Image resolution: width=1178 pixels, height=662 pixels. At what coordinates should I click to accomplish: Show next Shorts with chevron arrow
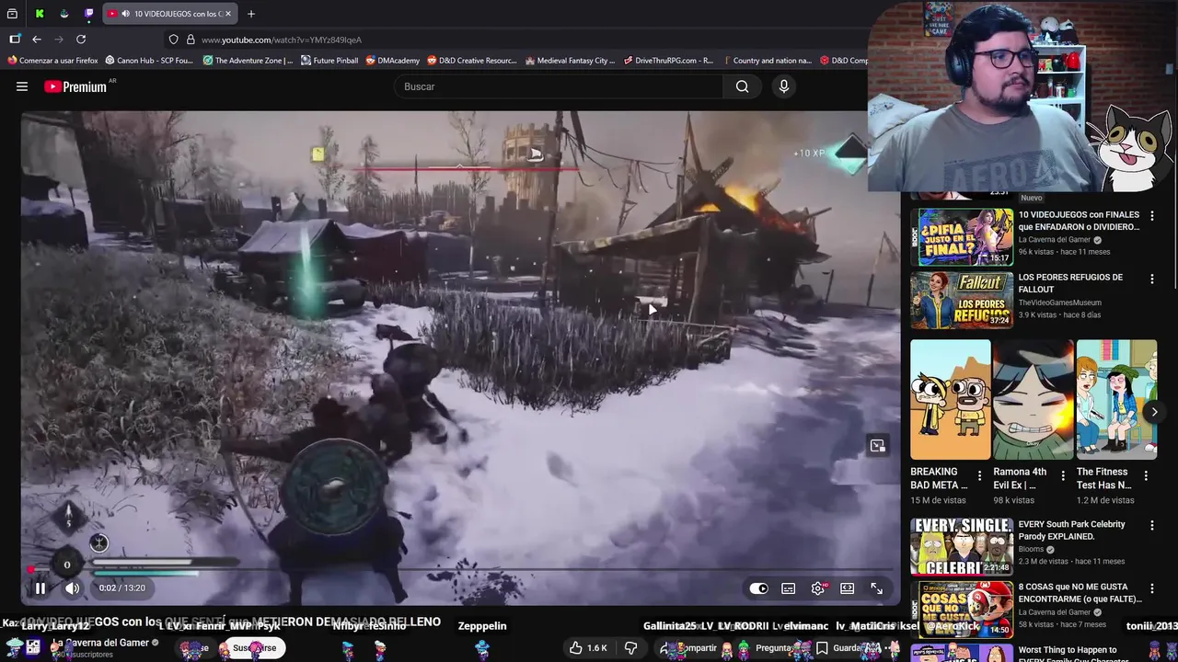point(1154,412)
